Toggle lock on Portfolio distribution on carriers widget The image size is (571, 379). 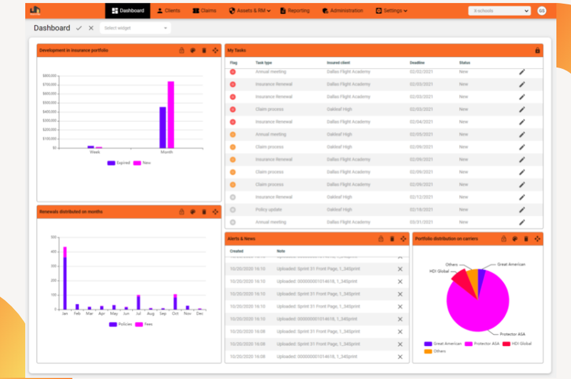point(504,239)
